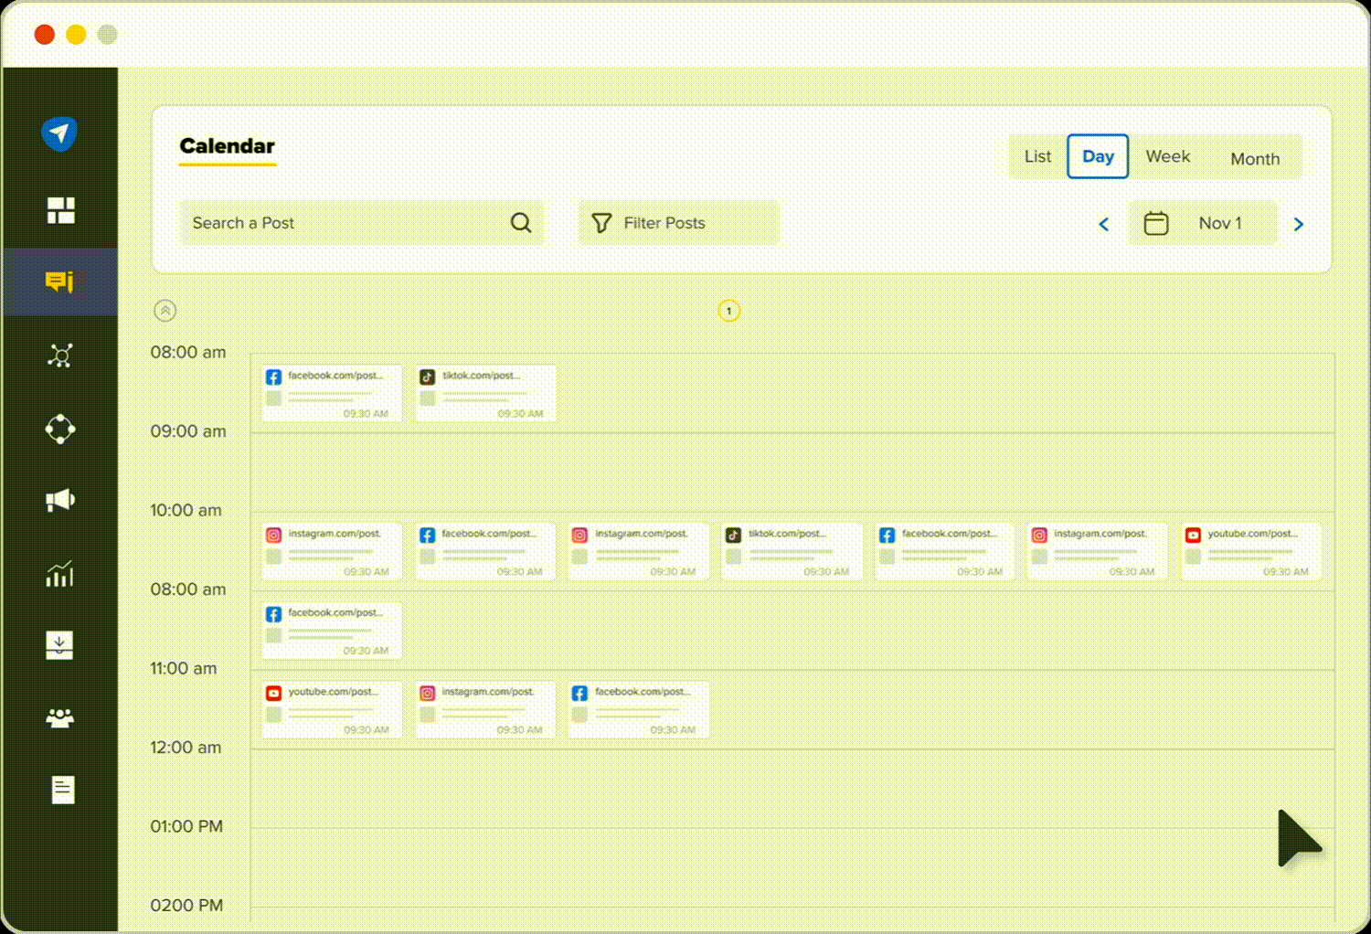The height and width of the screenshot is (934, 1371).
Task: Collapse the calendar with double-chevron up icon
Action: 165,311
